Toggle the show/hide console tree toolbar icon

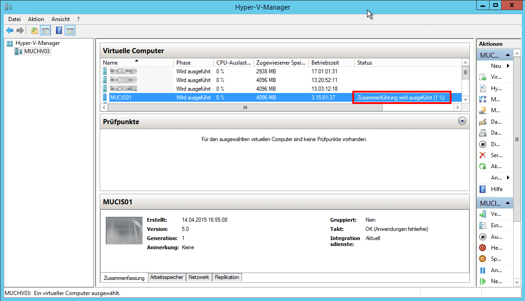[x=45, y=31]
